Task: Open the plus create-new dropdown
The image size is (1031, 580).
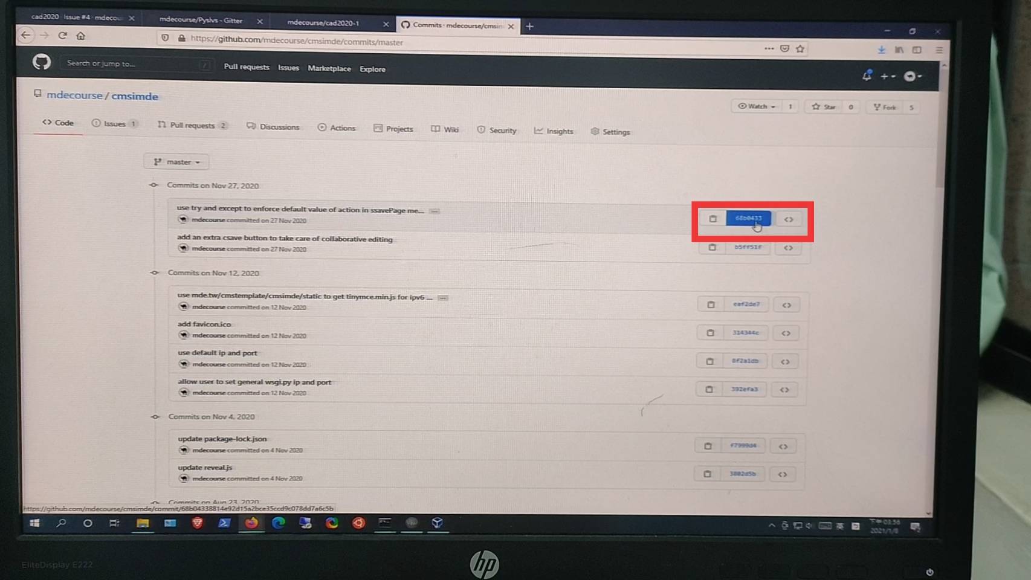Action: [888, 77]
